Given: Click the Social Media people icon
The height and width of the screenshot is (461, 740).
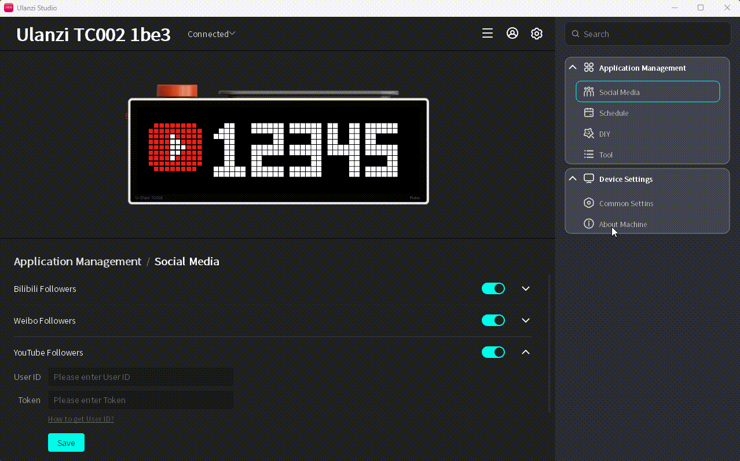Looking at the screenshot, I should [x=589, y=92].
